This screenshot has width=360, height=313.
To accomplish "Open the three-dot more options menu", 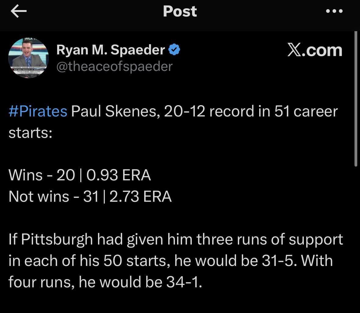I will 334,11.
